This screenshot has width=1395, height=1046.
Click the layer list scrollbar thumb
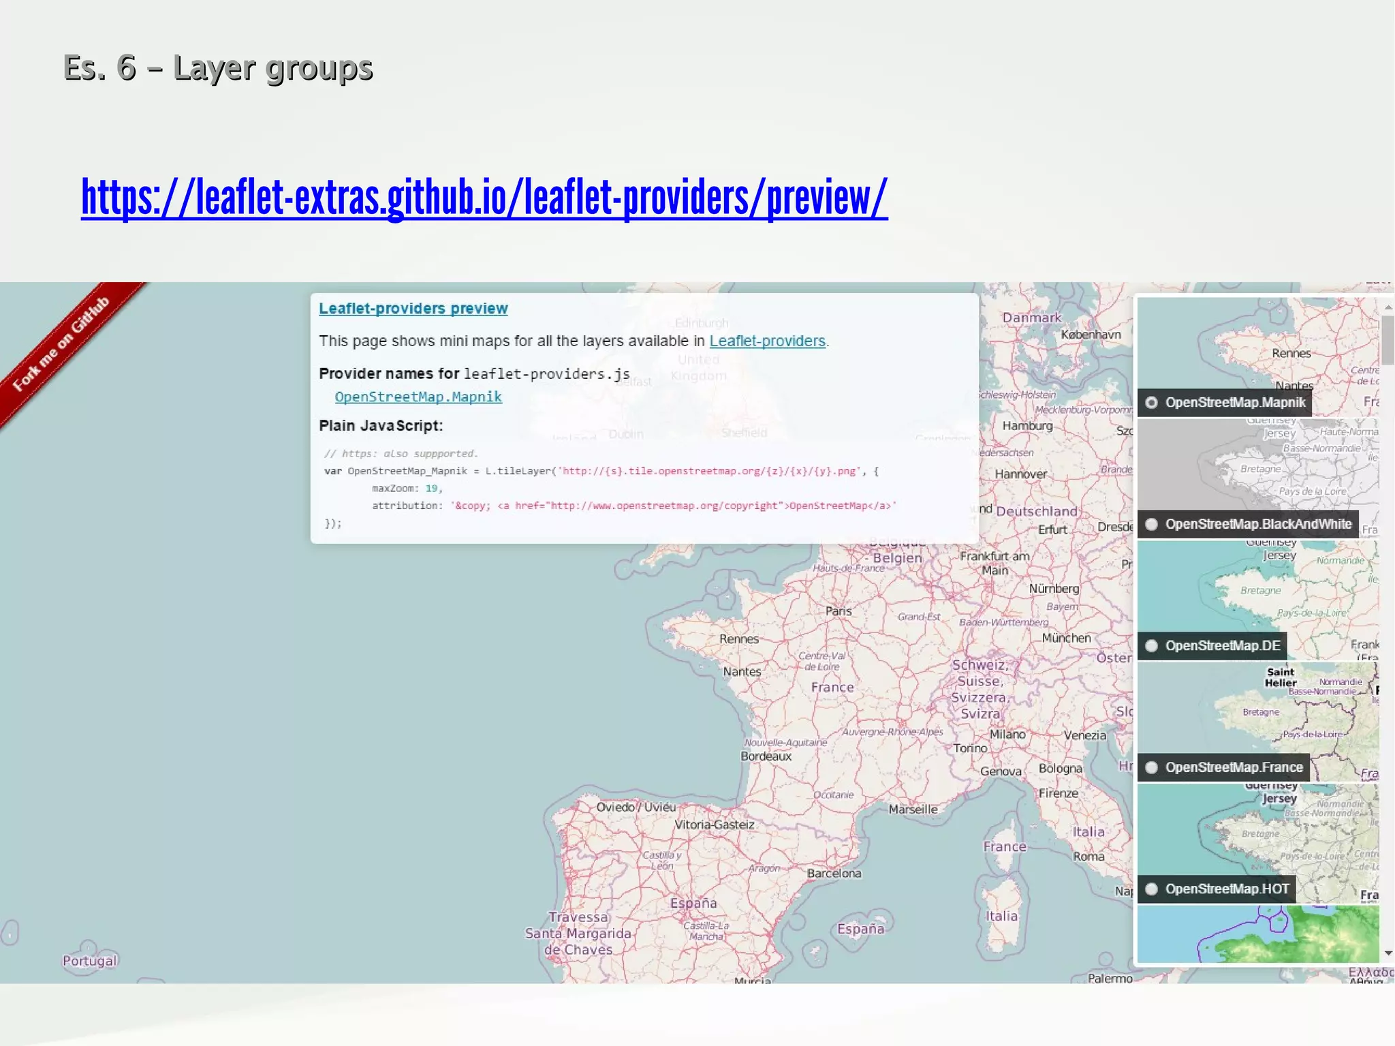[x=1388, y=340]
